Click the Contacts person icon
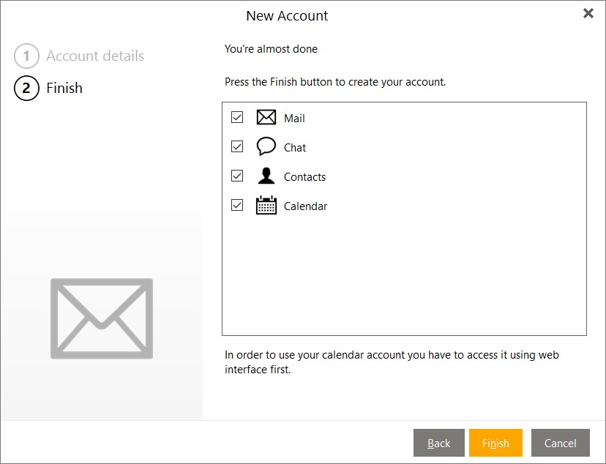This screenshot has width=606, height=464. 266,176
